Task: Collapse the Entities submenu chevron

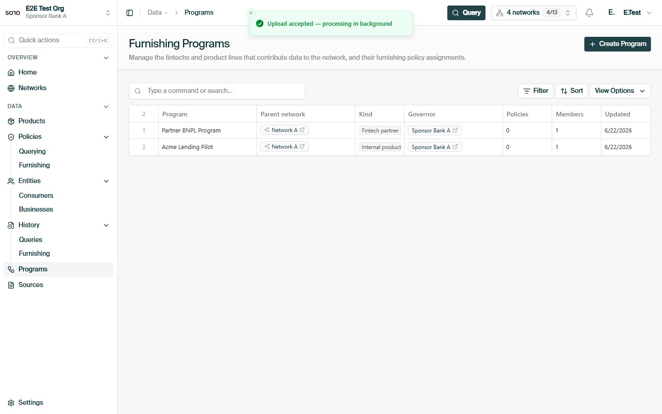Action: click(x=106, y=181)
